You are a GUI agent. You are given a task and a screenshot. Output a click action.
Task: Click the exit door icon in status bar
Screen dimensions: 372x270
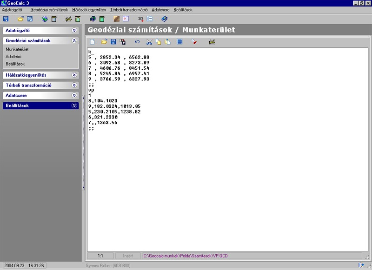click(361, 265)
